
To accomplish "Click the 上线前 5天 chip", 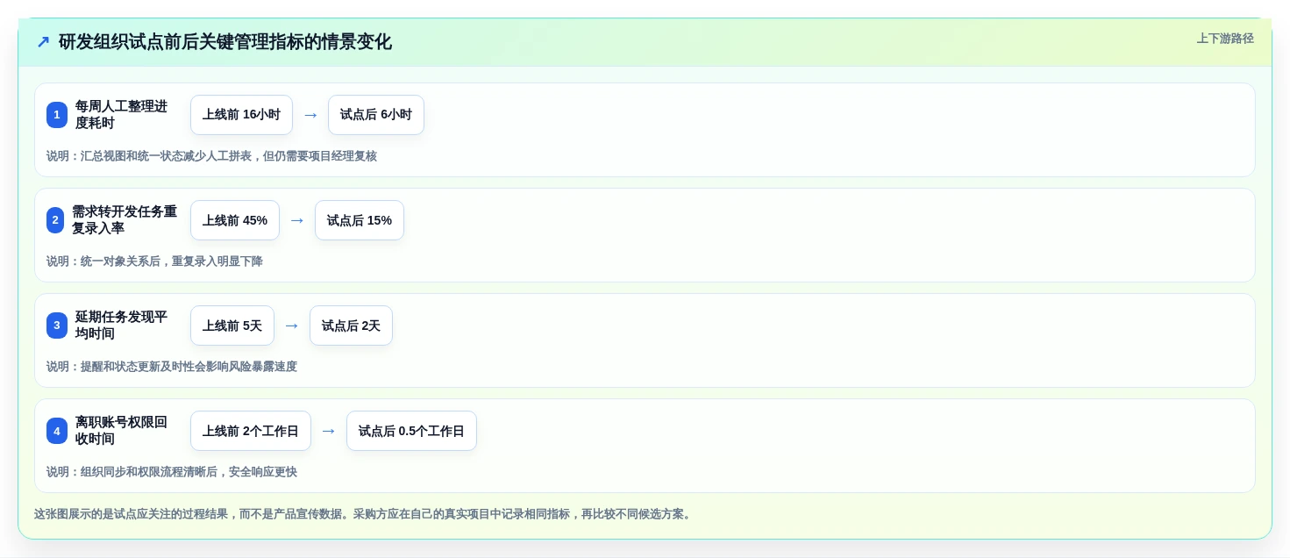I will [232, 325].
